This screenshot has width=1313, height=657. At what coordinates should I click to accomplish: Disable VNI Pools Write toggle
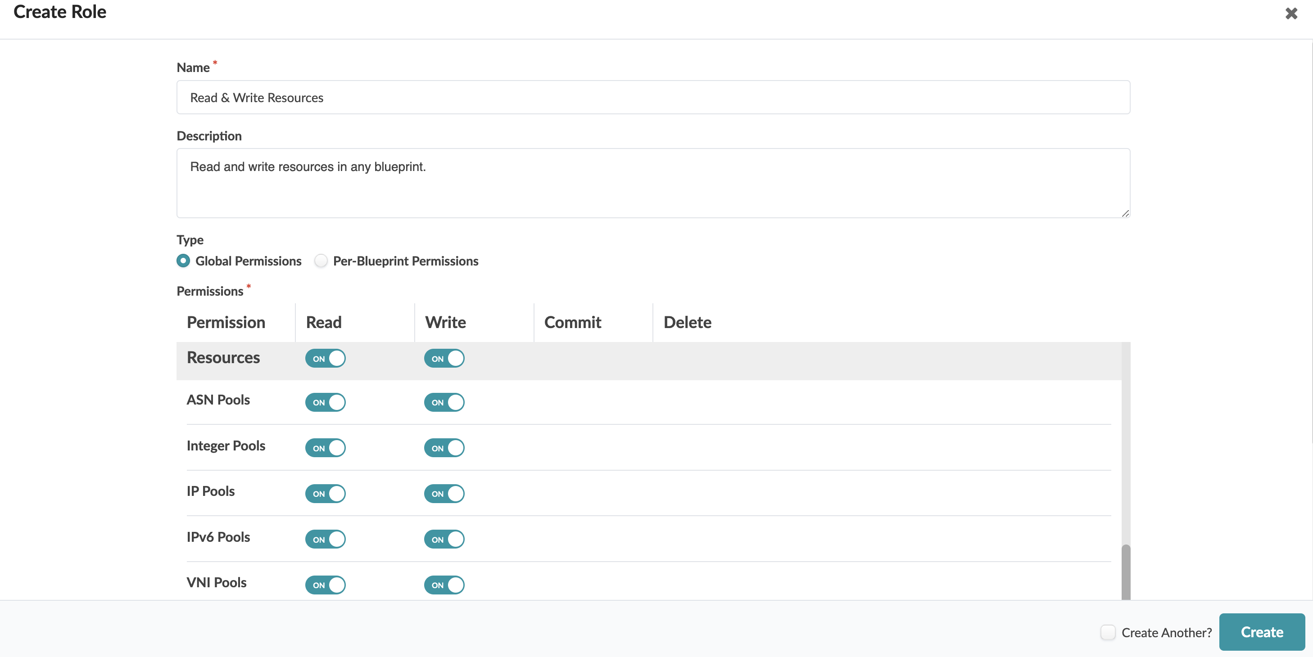(x=444, y=584)
